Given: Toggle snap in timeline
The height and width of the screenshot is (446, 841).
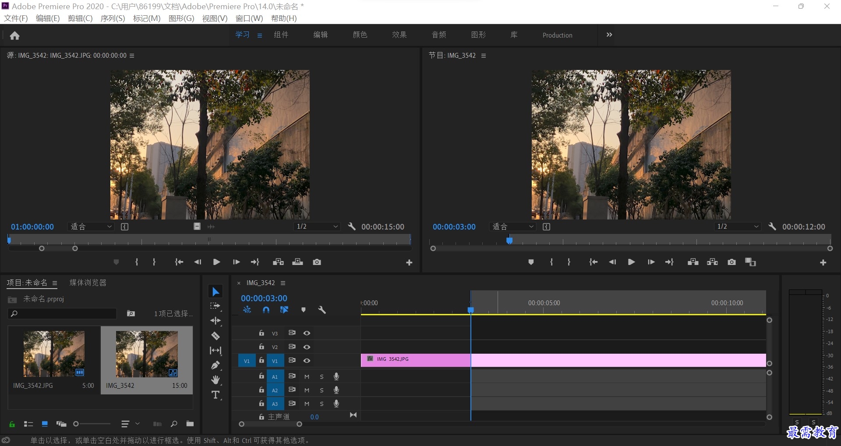Looking at the screenshot, I should tap(266, 310).
